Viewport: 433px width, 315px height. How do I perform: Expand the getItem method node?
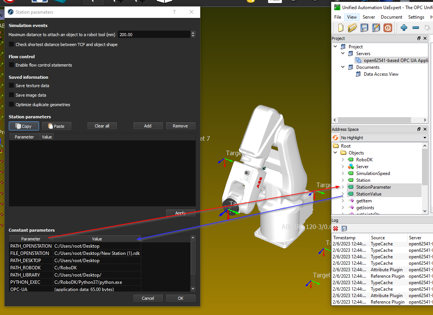(343, 200)
